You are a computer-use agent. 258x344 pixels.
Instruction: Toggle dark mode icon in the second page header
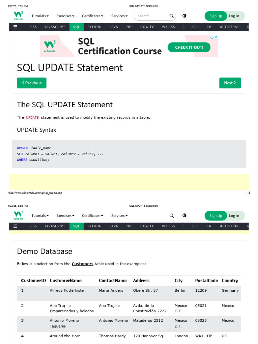184,215
